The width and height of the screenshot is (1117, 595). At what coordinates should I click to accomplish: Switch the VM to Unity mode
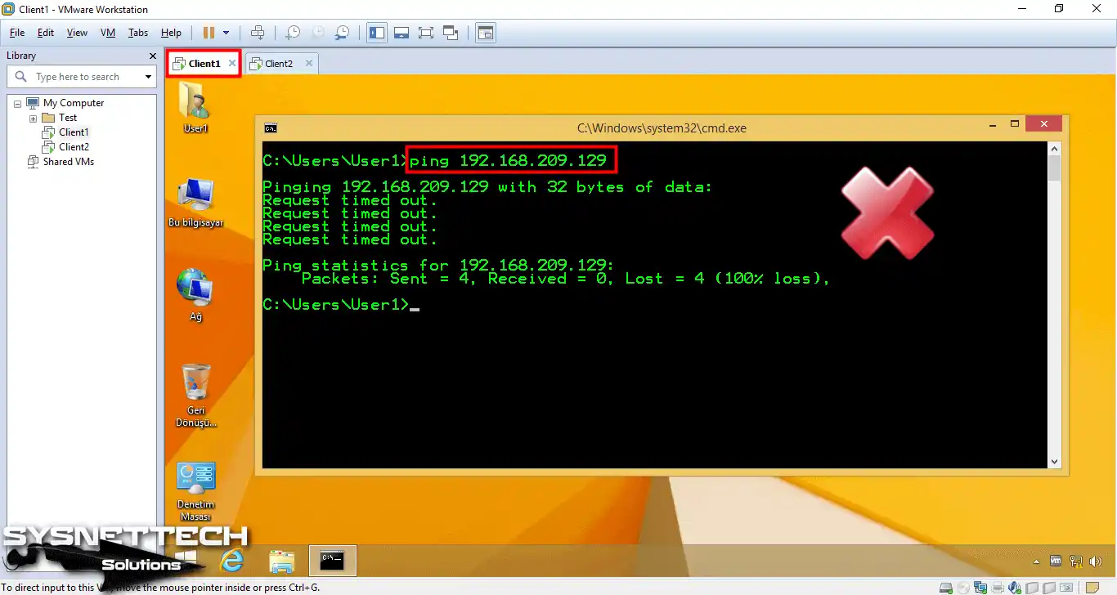click(x=450, y=33)
